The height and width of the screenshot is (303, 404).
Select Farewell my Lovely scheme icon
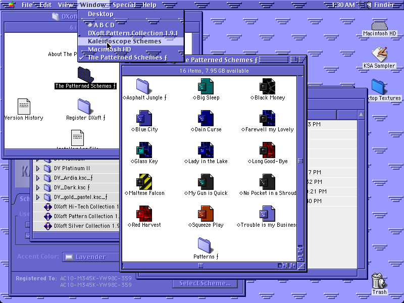pos(267,118)
